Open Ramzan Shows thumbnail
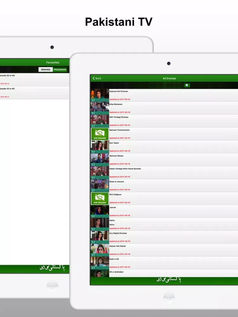 pyautogui.click(x=100, y=160)
